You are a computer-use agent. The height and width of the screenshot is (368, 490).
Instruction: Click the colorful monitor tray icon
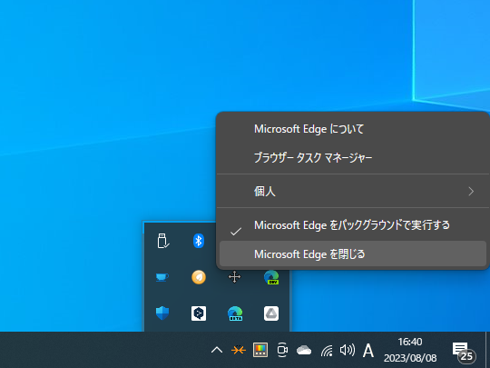[260, 350]
